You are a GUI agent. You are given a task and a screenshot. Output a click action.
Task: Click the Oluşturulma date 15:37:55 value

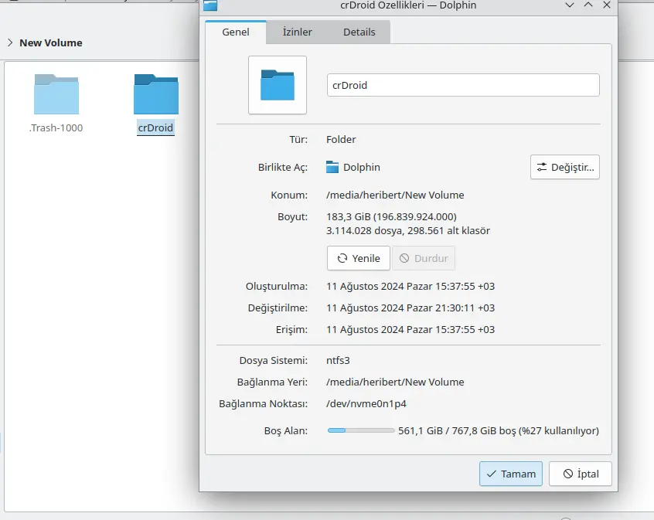410,287
